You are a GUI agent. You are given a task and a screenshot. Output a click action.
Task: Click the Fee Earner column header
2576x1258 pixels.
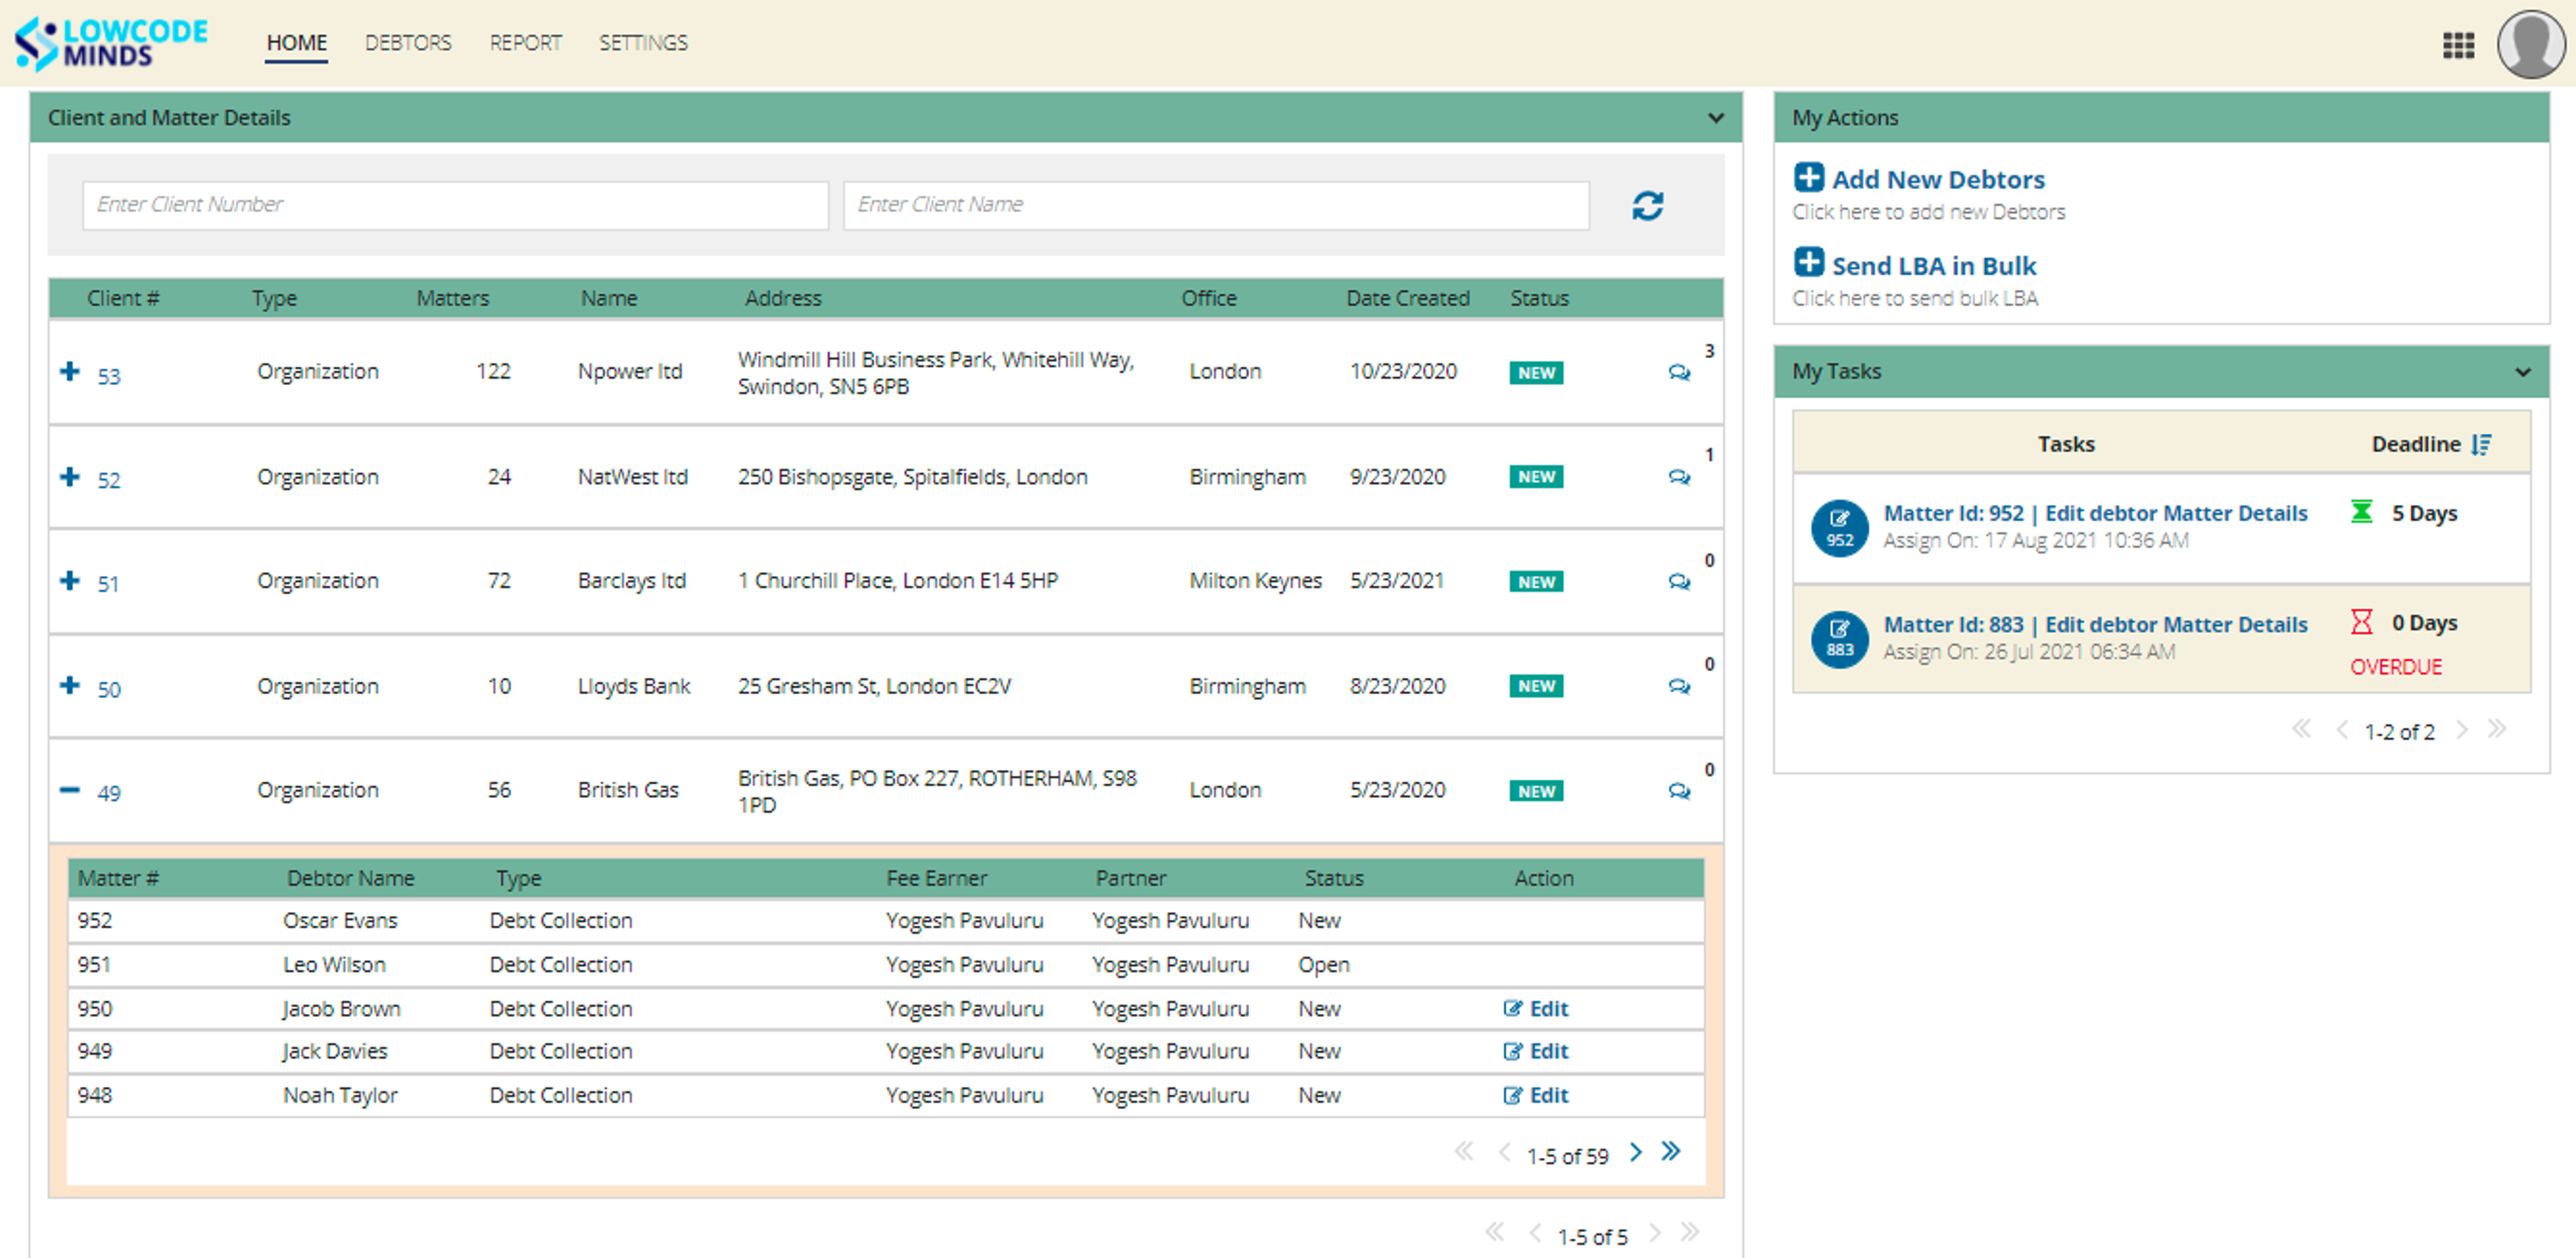point(936,878)
